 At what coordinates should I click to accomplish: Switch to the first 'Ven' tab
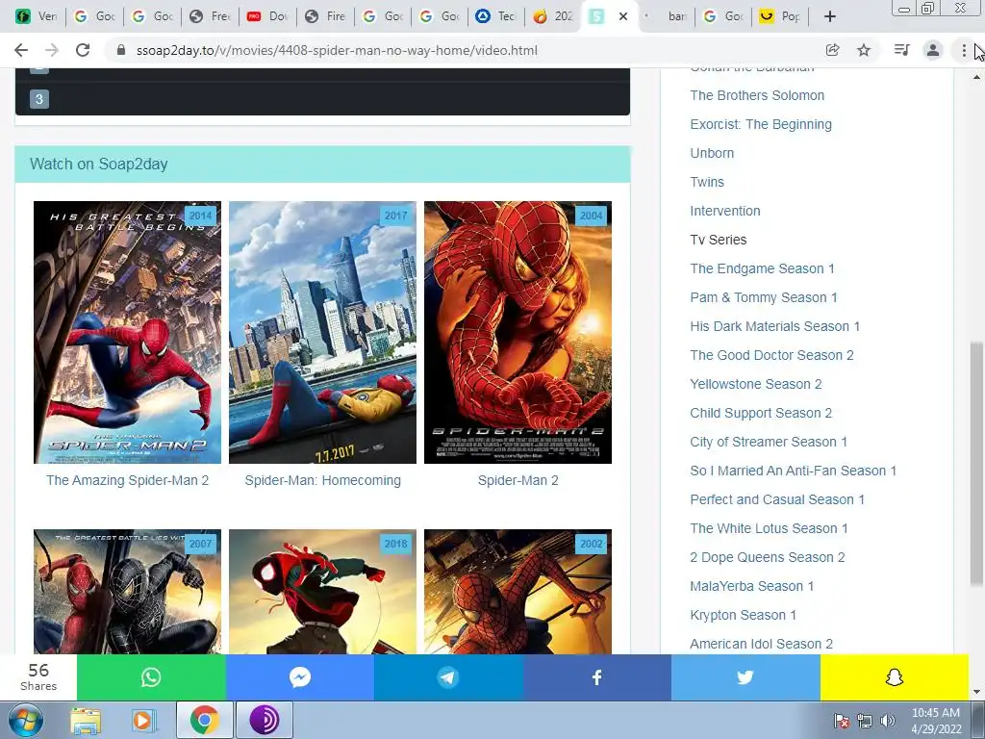click(37, 16)
